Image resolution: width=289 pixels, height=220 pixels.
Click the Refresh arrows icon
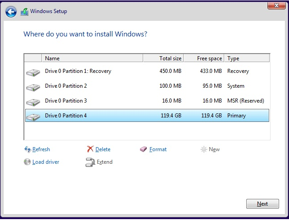(27, 149)
